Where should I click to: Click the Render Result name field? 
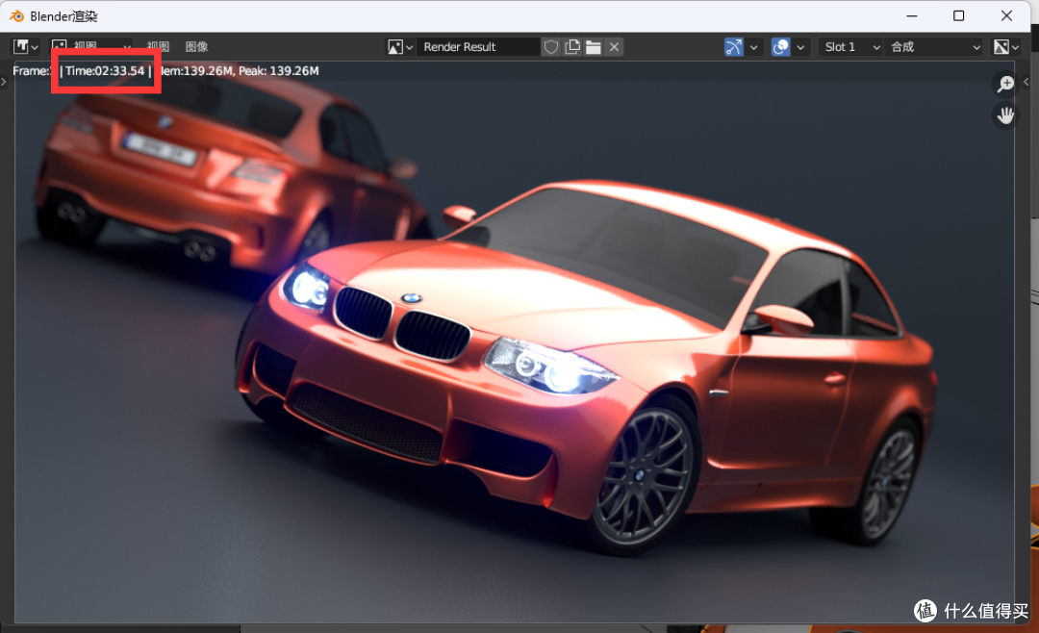click(x=478, y=47)
